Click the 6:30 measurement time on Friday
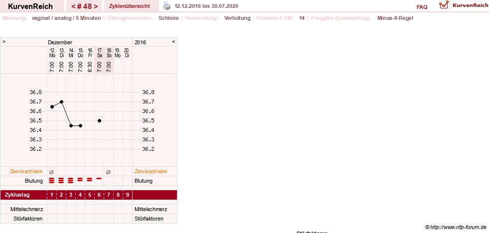The width and height of the screenshot is (489, 233). pyautogui.click(x=90, y=67)
